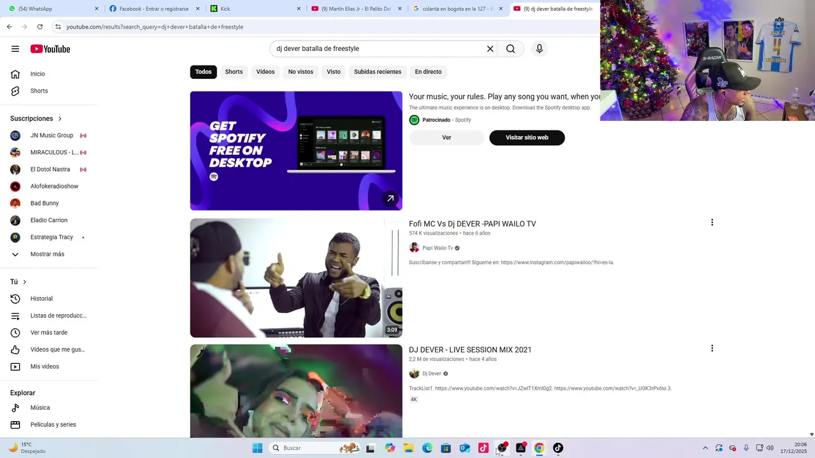Image resolution: width=815 pixels, height=458 pixels.
Task: Open Eladio Carrion subscription
Action: click(50, 220)
